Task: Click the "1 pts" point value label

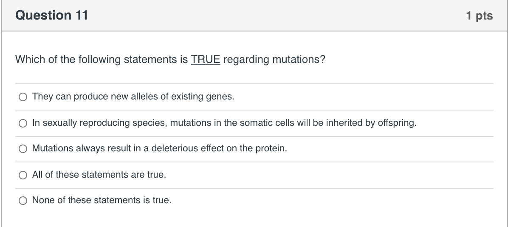Action: [x=479, y=16]
